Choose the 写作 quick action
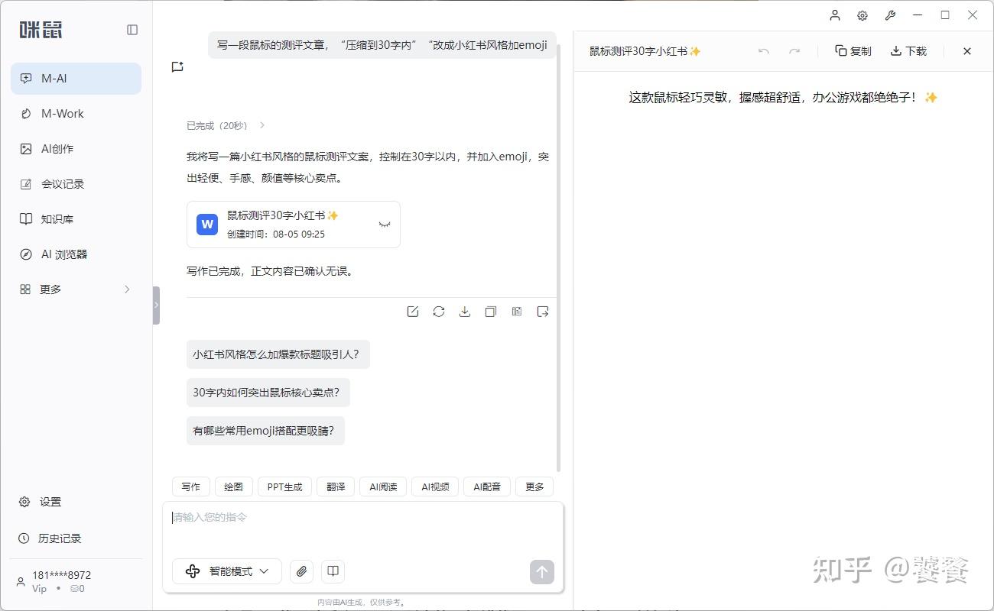This screenshot has width=994, height=611. [191, 487]
